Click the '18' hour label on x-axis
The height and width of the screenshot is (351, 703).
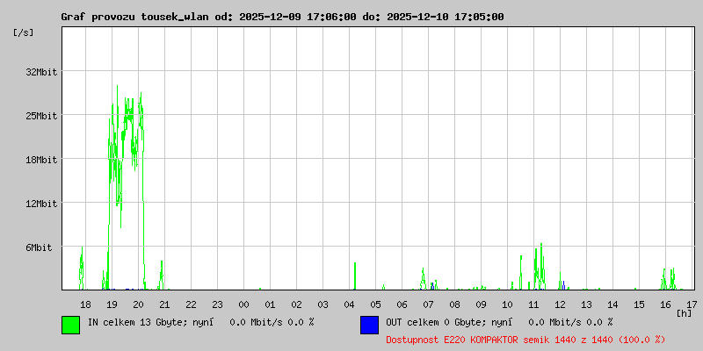pos(85,304)
